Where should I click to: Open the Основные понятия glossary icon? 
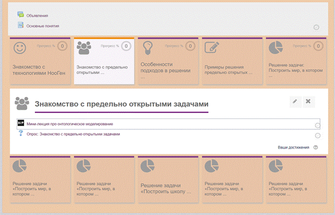coord(20,25)
